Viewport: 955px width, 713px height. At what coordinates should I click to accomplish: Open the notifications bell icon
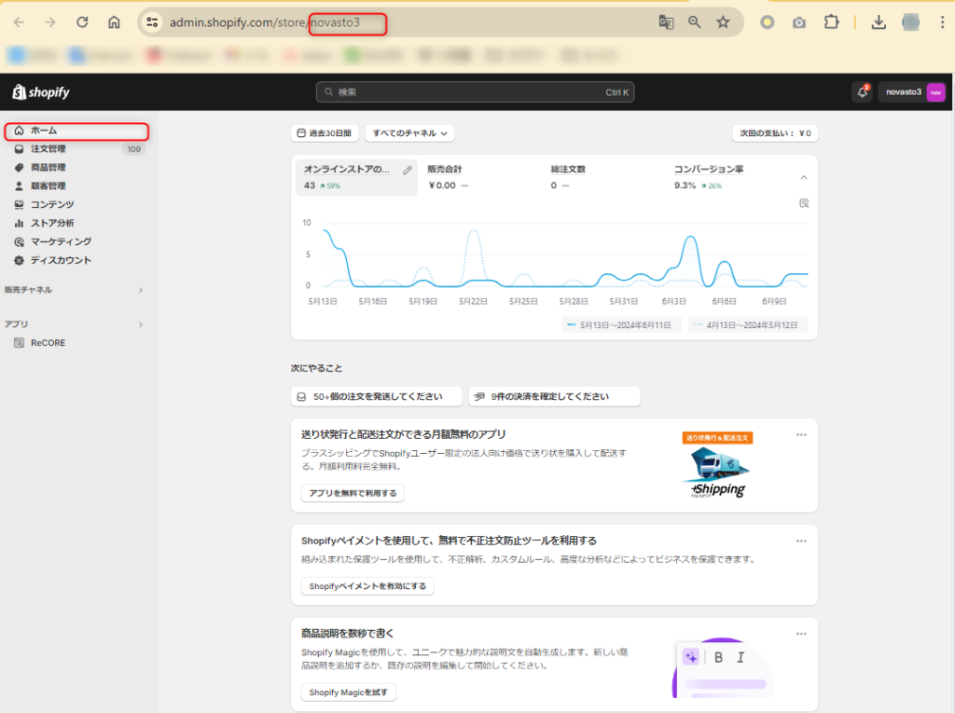click(x=862, y=92)
